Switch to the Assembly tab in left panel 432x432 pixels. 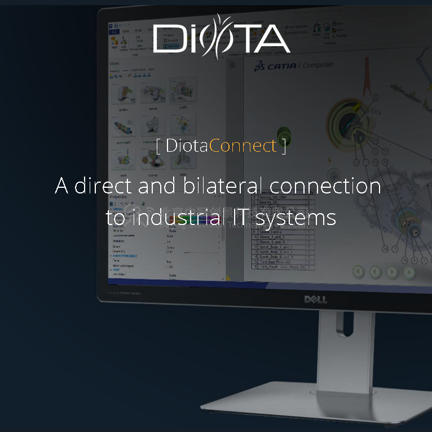pyautogui.click(x=114, y=71)
